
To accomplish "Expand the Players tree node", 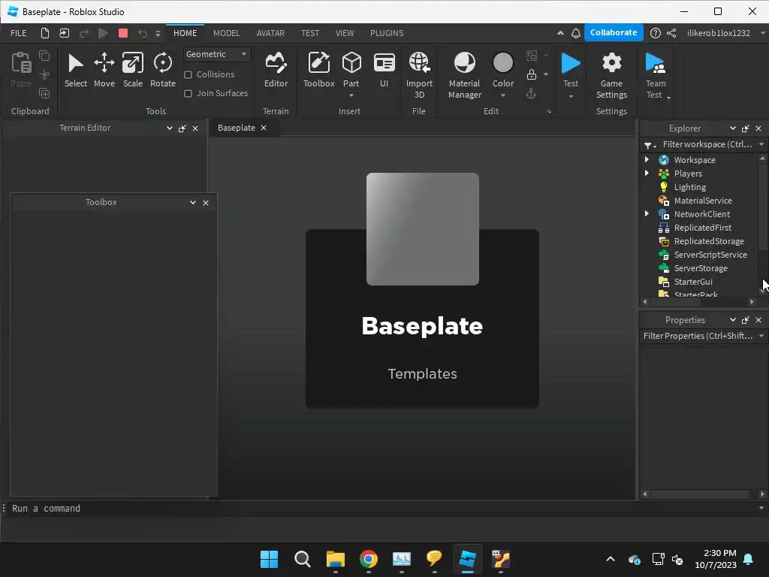I will (647, 173).
